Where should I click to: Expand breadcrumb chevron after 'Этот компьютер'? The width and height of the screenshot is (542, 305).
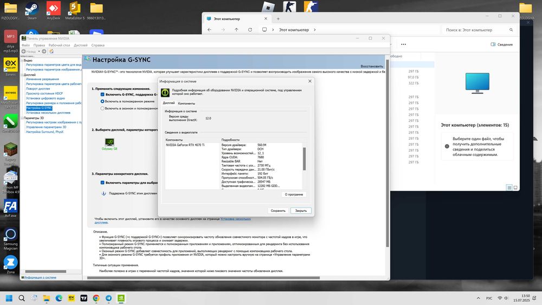coord(314,30)
